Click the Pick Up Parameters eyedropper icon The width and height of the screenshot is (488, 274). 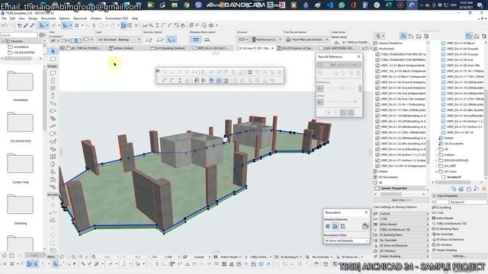point(26,25)
